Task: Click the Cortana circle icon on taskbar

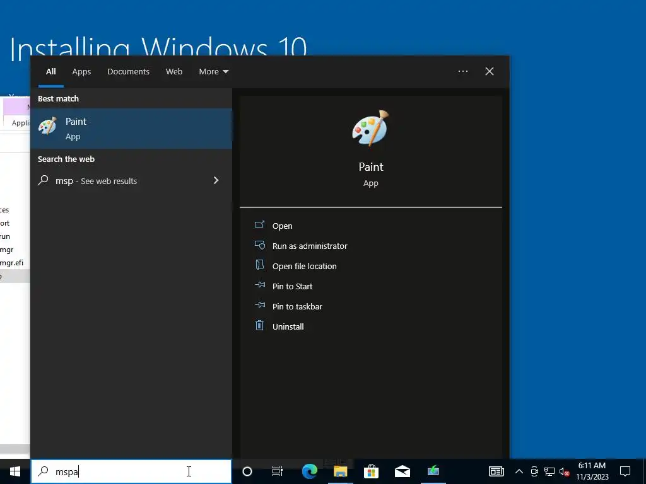Action: (247, 471)
